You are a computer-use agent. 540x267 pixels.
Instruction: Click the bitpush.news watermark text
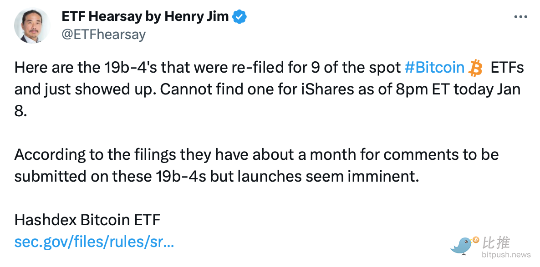pyautogui.click(x=506, y=255)
